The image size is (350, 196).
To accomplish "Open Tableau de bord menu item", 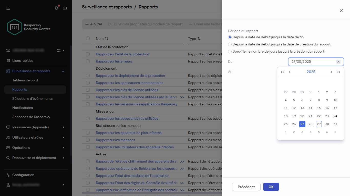I will click(x=25, y=80).
